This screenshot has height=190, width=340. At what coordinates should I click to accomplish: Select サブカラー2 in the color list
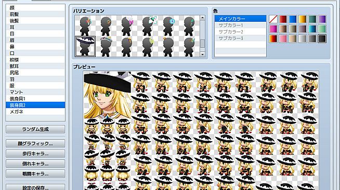240,32
